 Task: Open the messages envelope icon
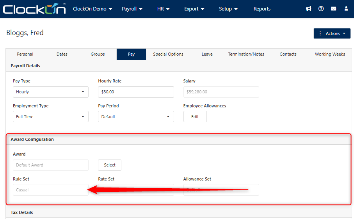(x=333, y=9)
